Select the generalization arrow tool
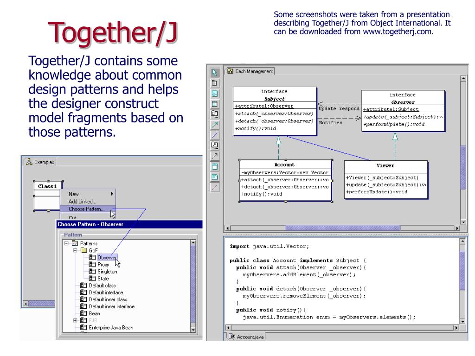475x356 pixels. 214,125
